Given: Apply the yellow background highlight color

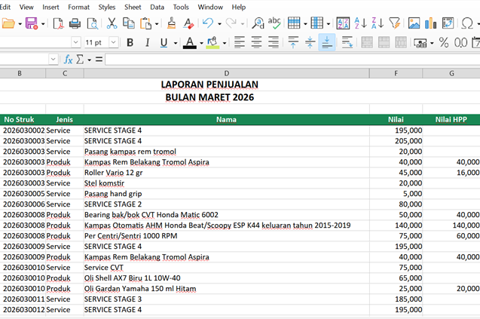Looking at the screenshot, I should pos(212,42).
